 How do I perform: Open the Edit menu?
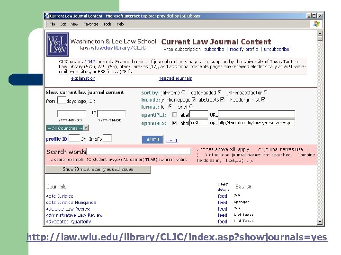(63, 24)
